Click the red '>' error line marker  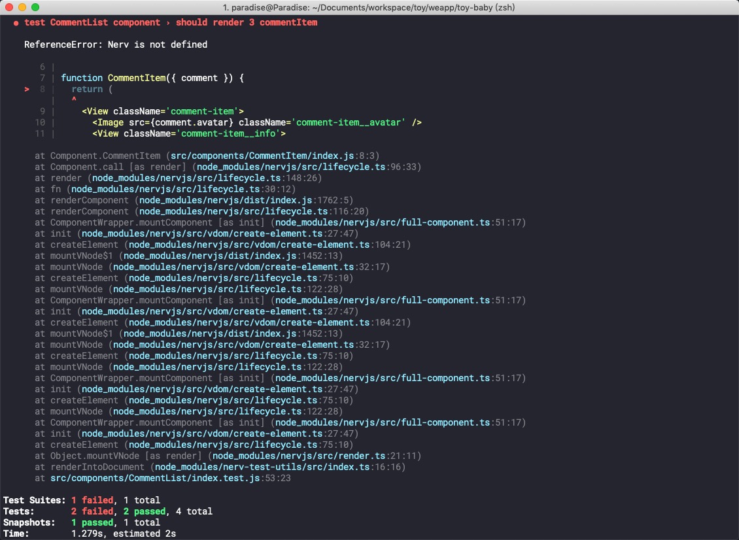coord(27,89)
